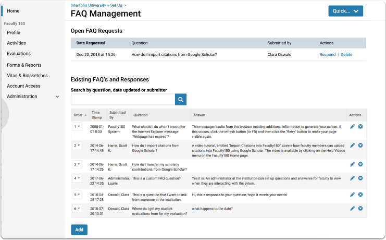The image size is (386, 240).
Task: Edit the 'student evaluations' FAQ entry
Action: tap(352, 209)
